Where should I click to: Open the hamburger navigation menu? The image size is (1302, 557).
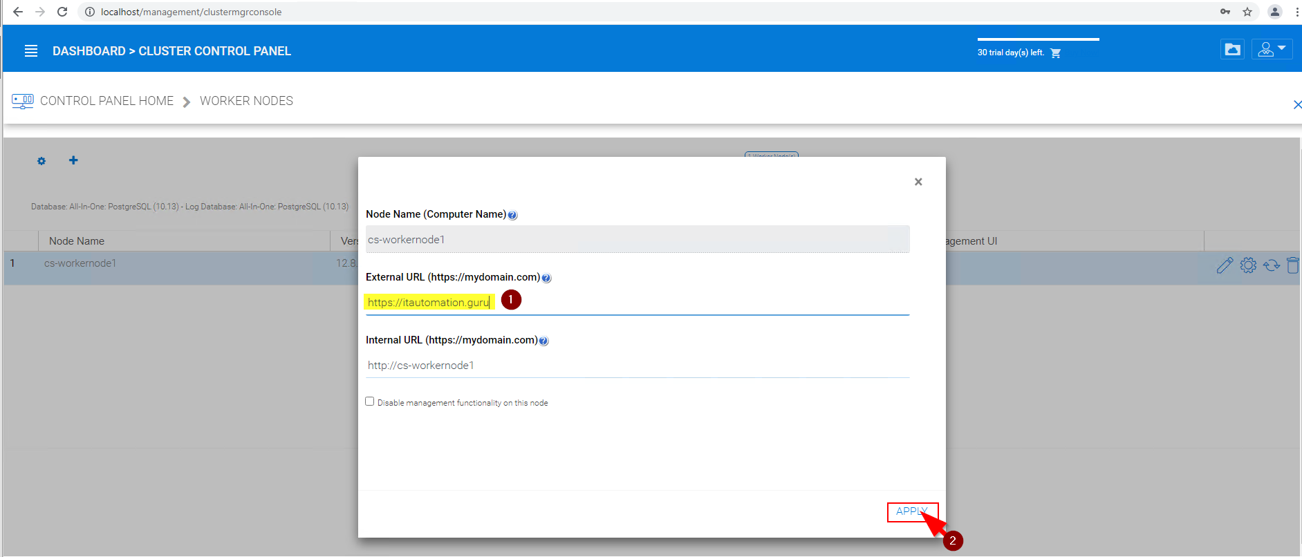31,51
